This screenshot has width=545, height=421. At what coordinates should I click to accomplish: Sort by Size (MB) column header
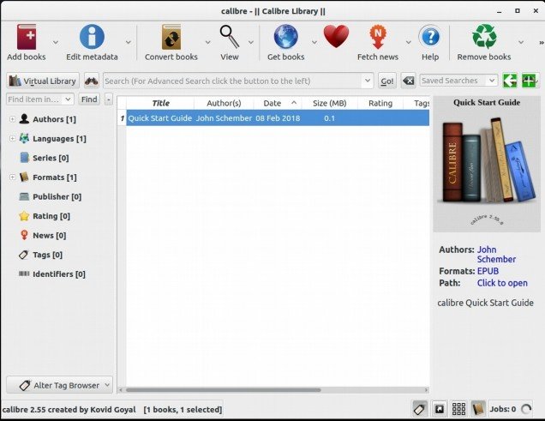click(330, 103)
